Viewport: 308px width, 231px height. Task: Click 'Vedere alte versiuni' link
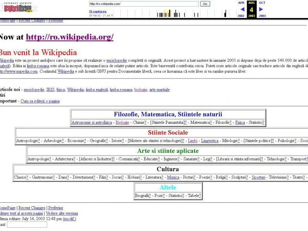pos(62,213)
